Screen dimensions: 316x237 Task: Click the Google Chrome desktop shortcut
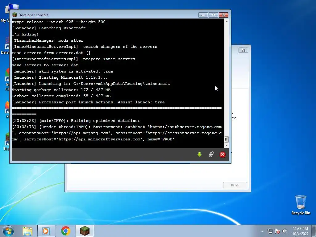pos(7,80)
